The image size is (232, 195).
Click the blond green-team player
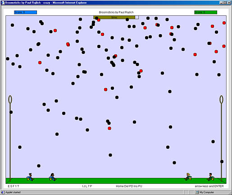pyautogui.click(x=188, y=177)
